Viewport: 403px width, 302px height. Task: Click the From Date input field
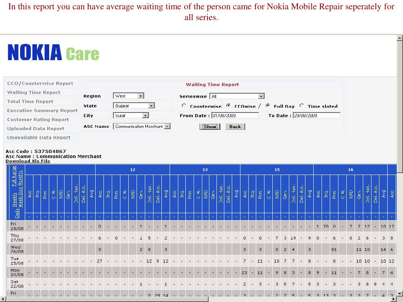[x=235, y=115]
